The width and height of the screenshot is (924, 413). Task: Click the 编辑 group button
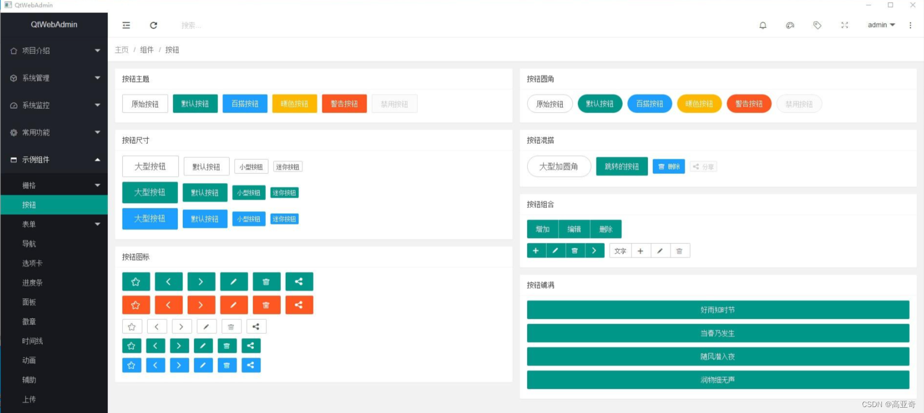pos(574,229)
